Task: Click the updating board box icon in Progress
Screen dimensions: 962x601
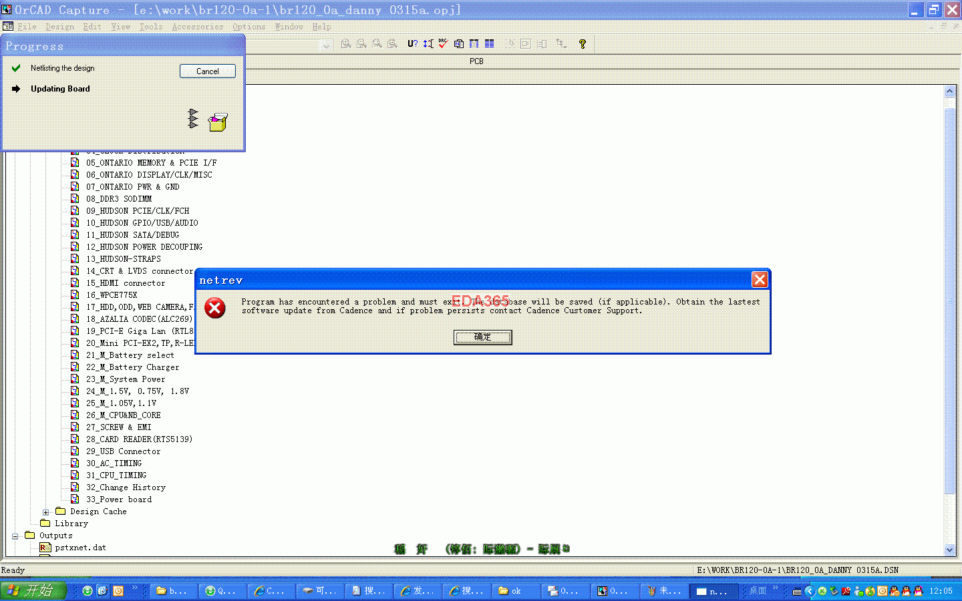Action: 218,122
